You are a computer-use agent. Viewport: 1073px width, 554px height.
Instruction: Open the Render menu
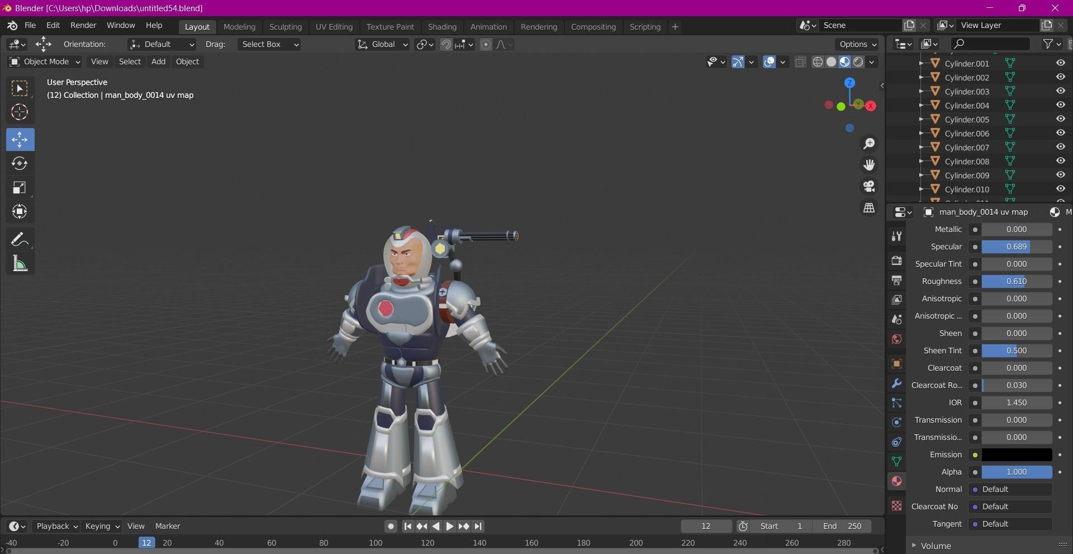tap(83, 25)
